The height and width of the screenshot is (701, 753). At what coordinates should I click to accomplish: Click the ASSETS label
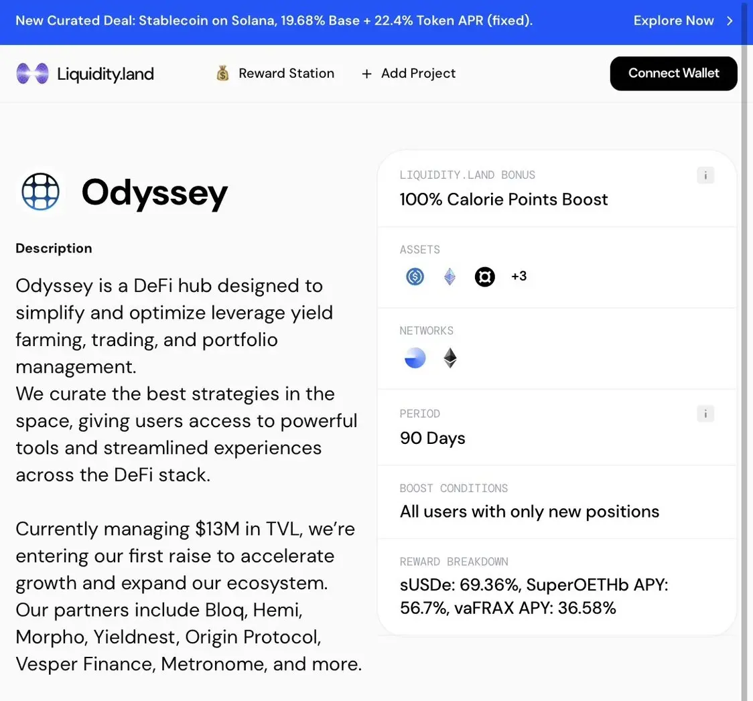coord(420,250)
